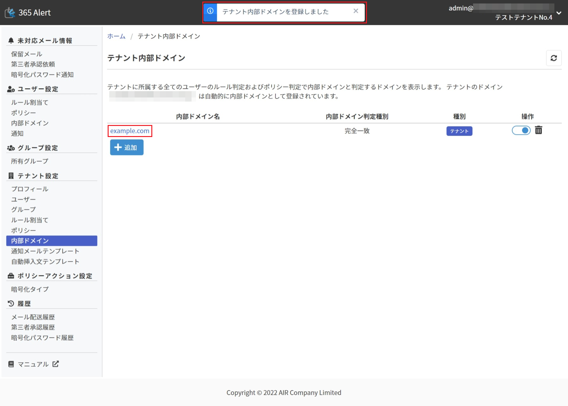This screenshot has width=568, height=406.
Task: Click the refresh icon button
Action: (x=553, y=58)
